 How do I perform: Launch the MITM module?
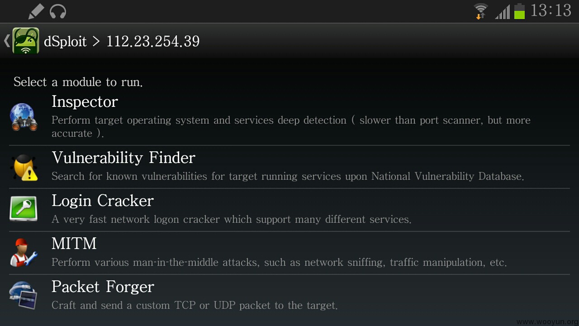(289, 253)
